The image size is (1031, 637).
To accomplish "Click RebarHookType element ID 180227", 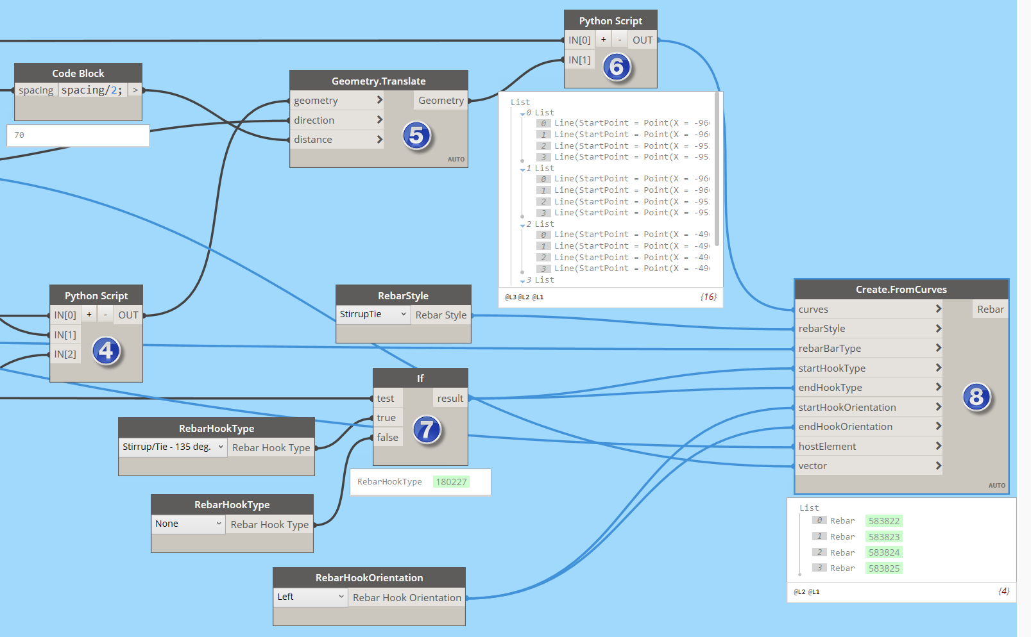I will [451, 482].
